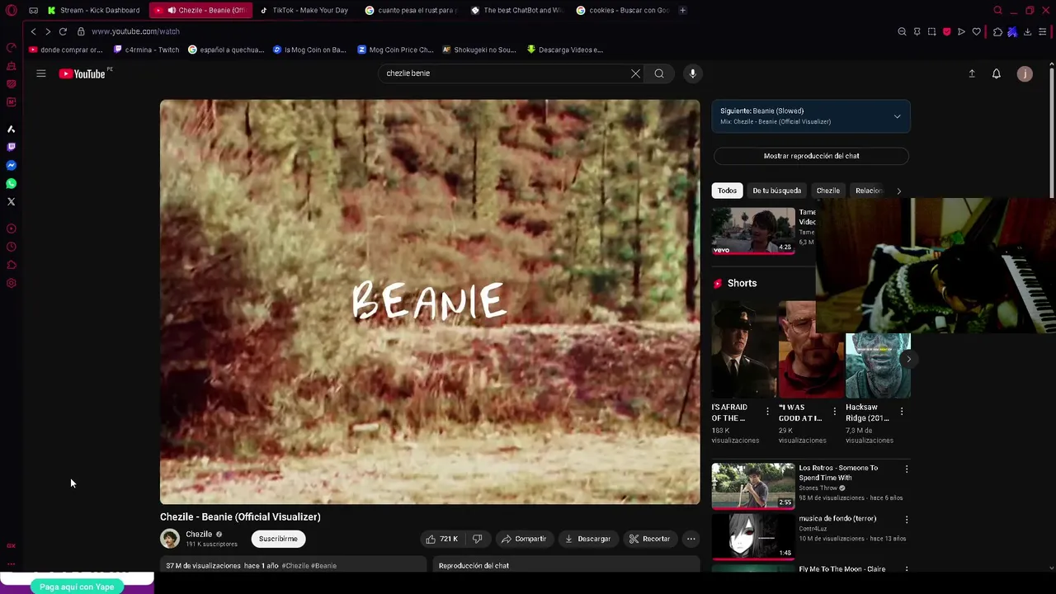1056x594 pixels.
Task: Open YouTube guide hamburger menu
Action: pyautogui.click(x=40, y=73)
